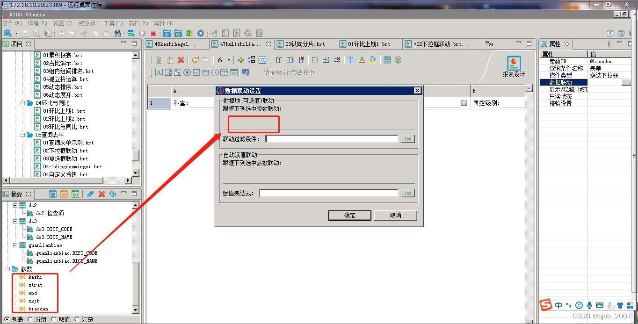Screen dimensions: 638x324
Task: Collapse the 05查询表单 folder
Action: coord(23,135)
